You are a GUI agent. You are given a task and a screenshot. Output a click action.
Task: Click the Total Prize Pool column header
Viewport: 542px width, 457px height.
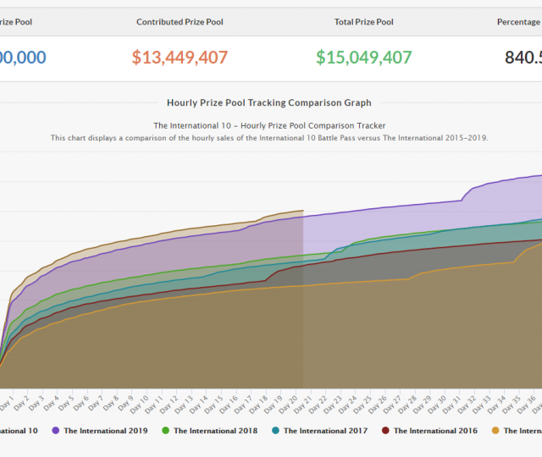(x=364, y=22)
